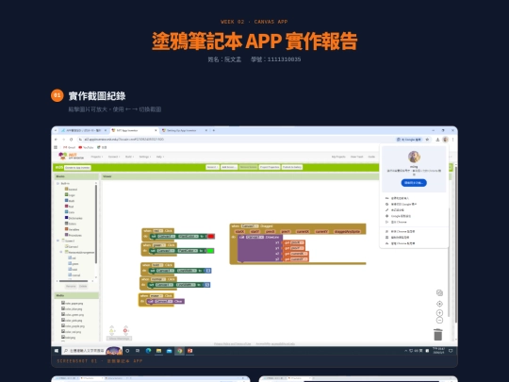Expand hidden system tray icons chevron
Screen dimensions: 509x382
tap(405, 351)
